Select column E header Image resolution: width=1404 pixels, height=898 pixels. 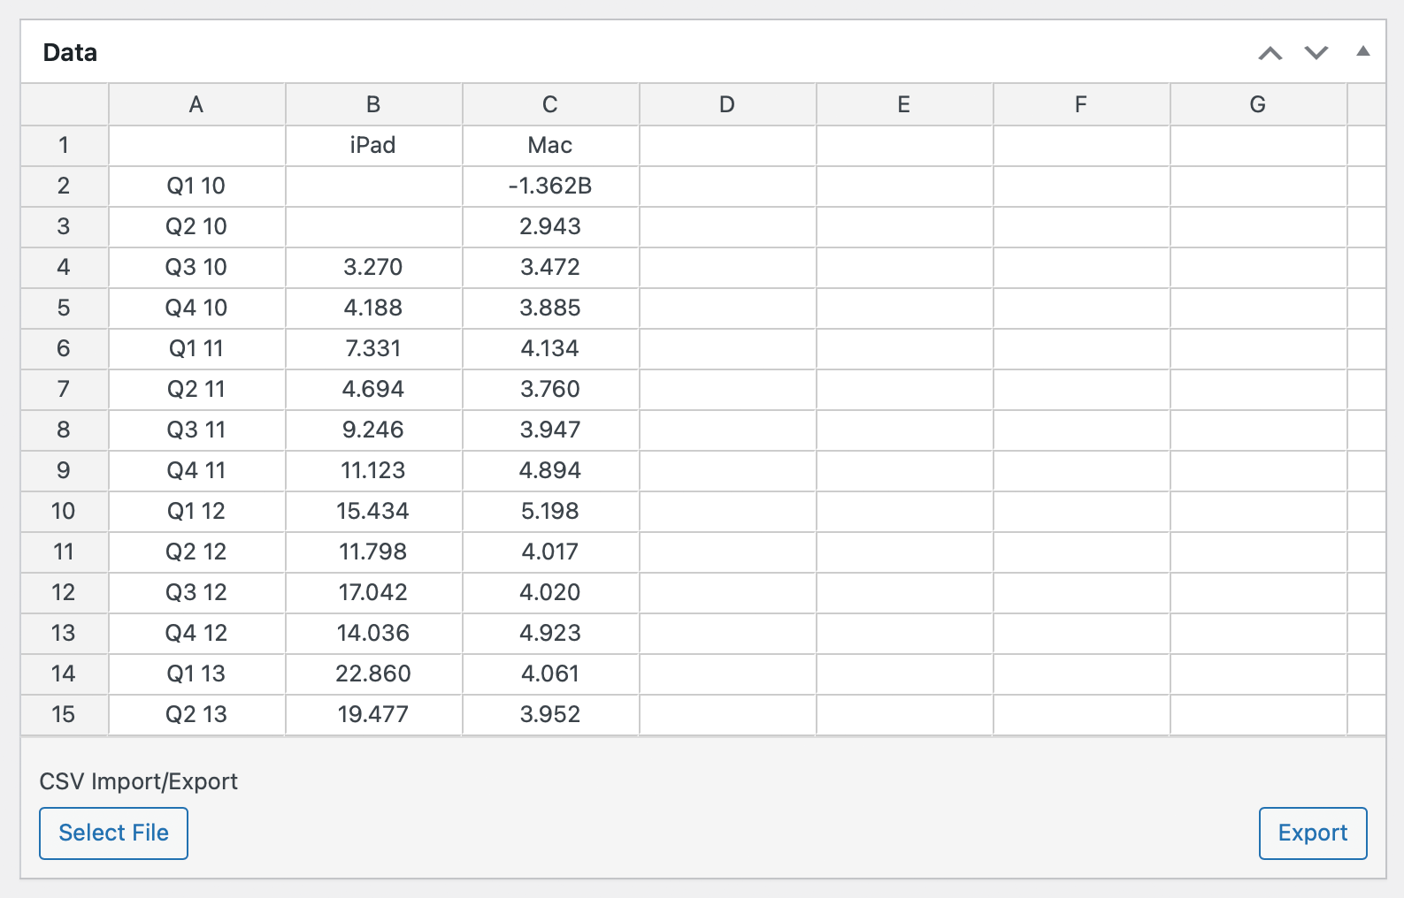click(x=904, y=104)
